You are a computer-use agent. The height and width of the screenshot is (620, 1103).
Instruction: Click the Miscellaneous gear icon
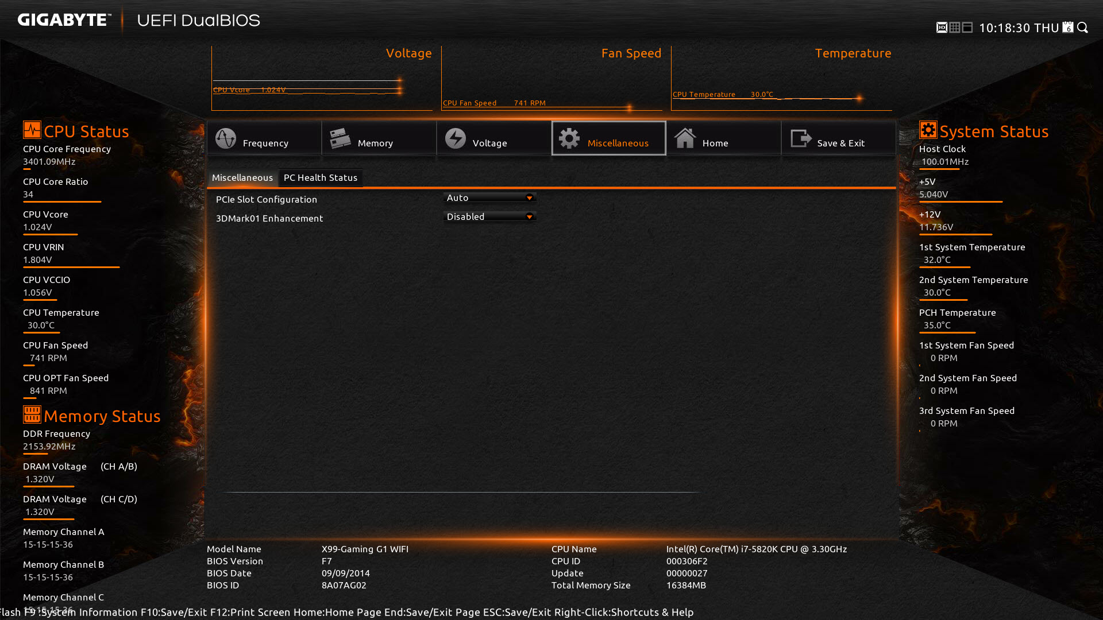pos(569,138)
